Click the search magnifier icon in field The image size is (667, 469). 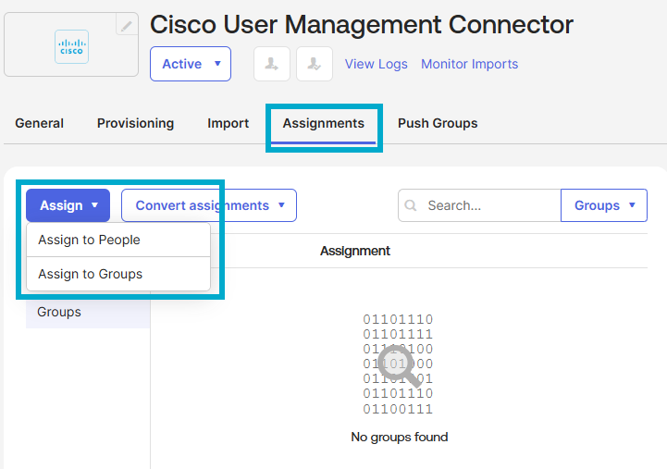pos(411,205)
